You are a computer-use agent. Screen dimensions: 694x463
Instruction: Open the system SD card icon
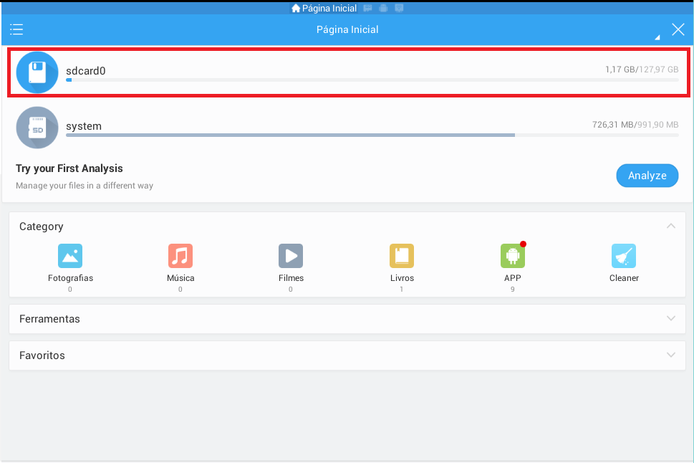tap(37, 128)
